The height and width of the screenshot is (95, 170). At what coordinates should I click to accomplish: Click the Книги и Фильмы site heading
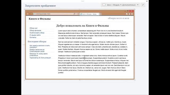(x=40, y=19)
